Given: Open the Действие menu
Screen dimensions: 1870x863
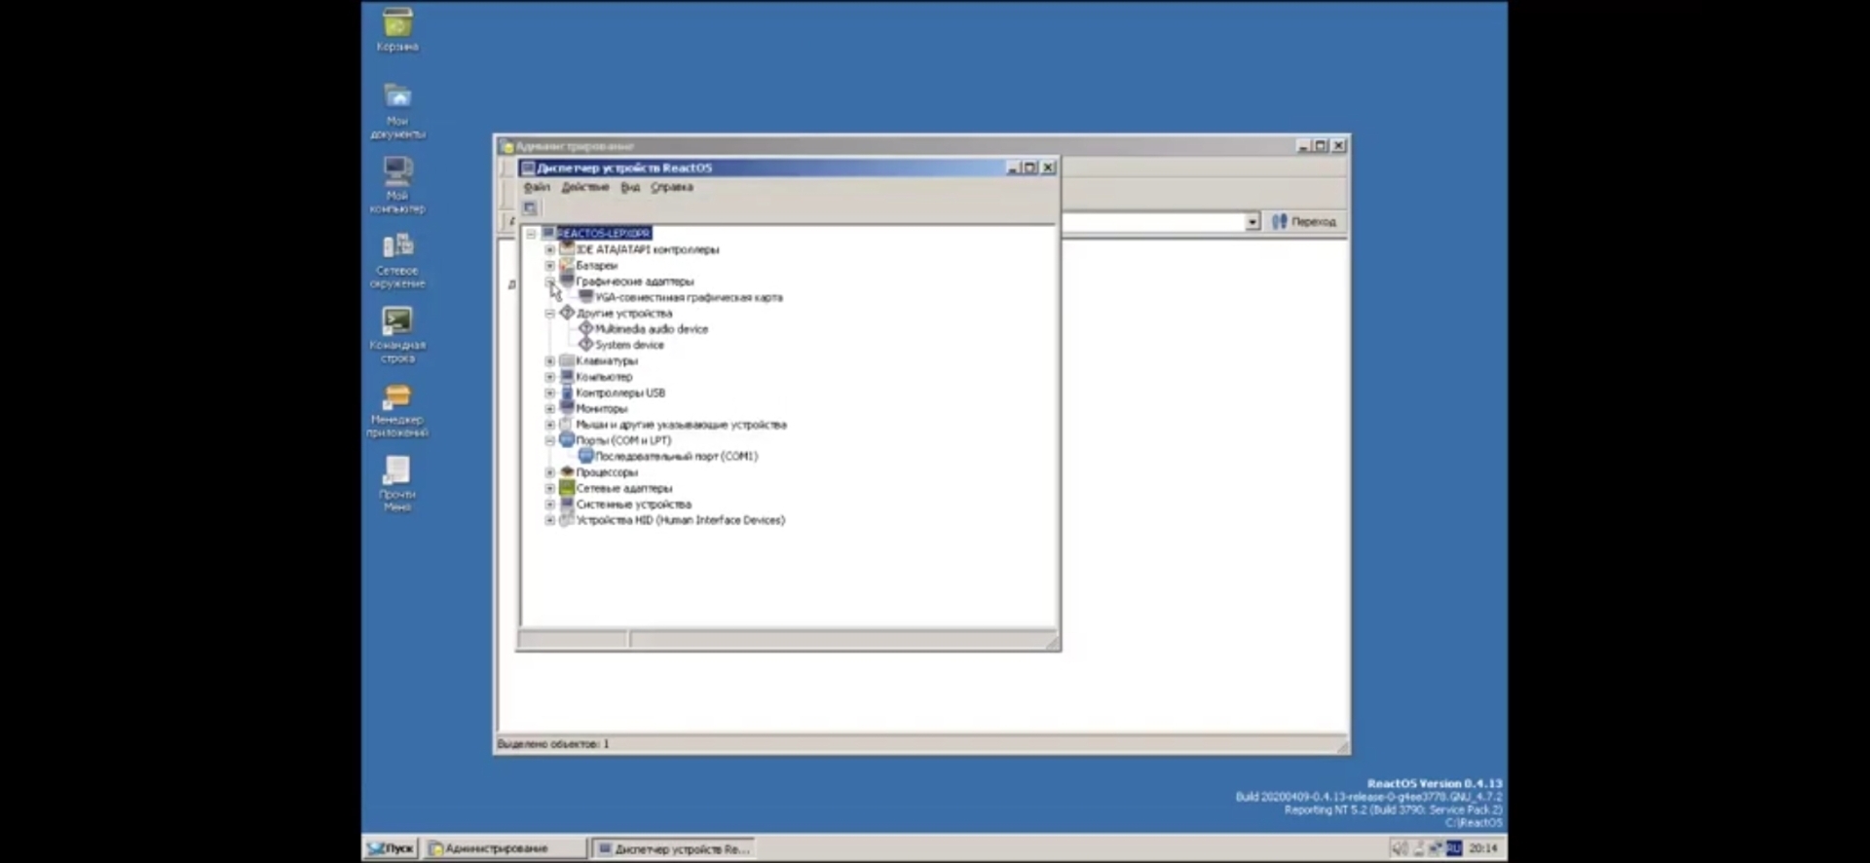Looking at the screenshot, I should tap(584, 187).
